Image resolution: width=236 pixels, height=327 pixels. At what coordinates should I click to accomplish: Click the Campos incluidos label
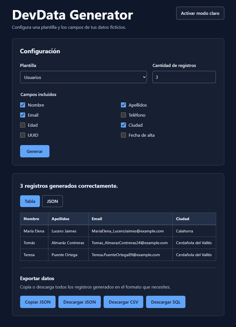pos(38,95)
